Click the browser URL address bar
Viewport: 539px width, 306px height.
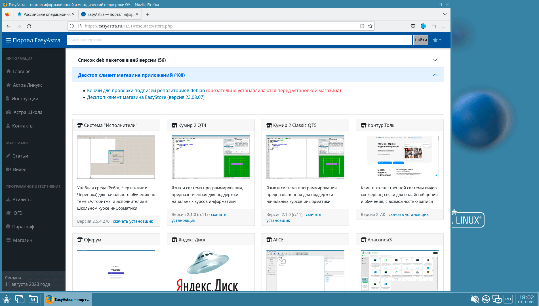[x=221, y=26]
